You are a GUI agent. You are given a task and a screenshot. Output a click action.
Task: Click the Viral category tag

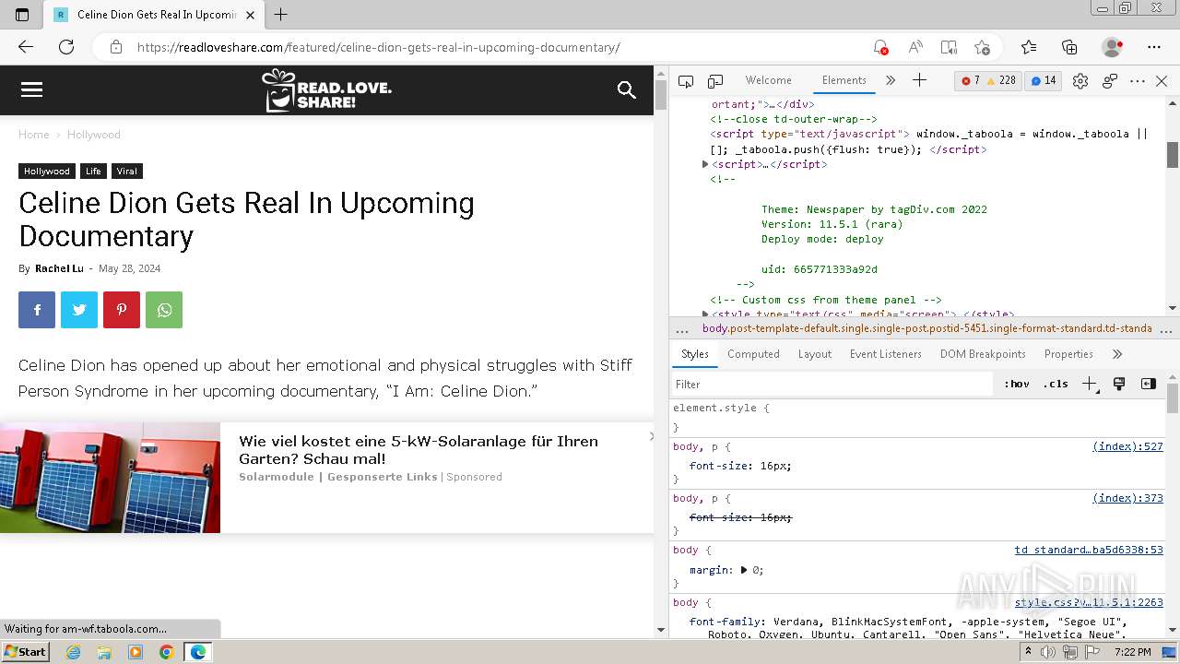tap(127, 172)
